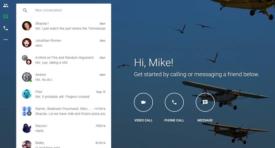This screenshot has height=148, width=275.
Task: Select message preview 'niice'
Action: click(x=39, y=45)
